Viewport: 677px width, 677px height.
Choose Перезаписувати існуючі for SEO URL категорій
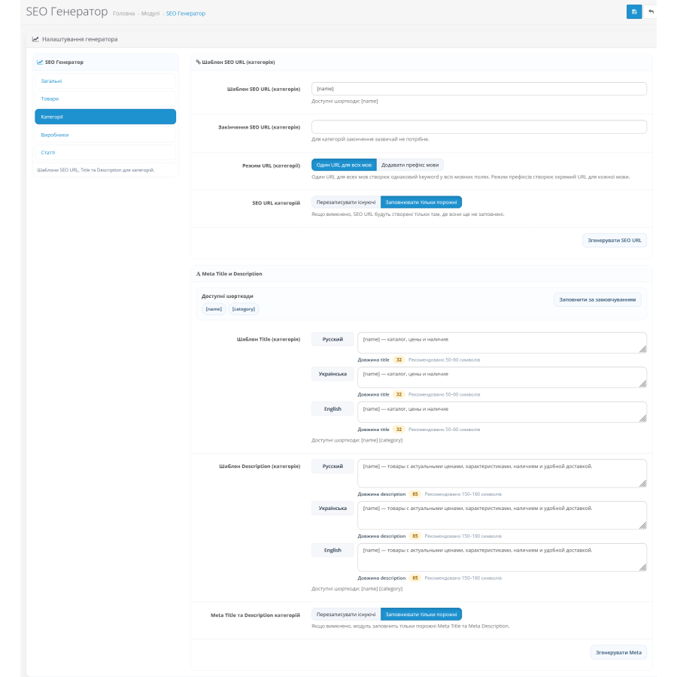pos(346,202)
